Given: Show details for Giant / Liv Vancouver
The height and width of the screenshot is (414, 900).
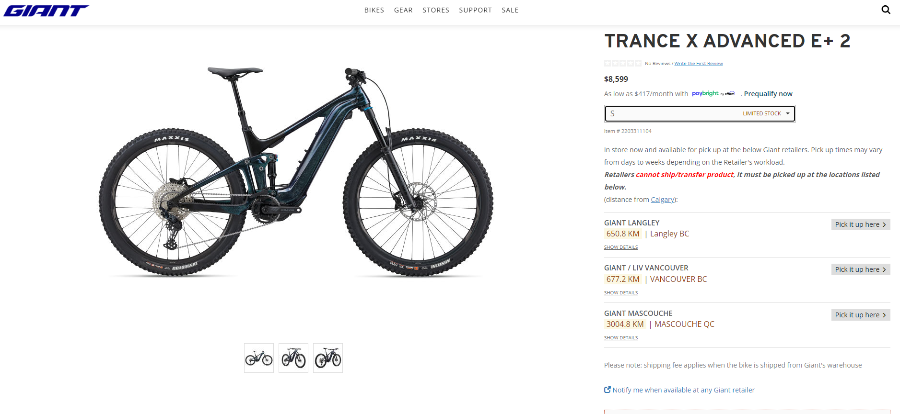Looking at the screenshot, I should click(x=621, y=292).
